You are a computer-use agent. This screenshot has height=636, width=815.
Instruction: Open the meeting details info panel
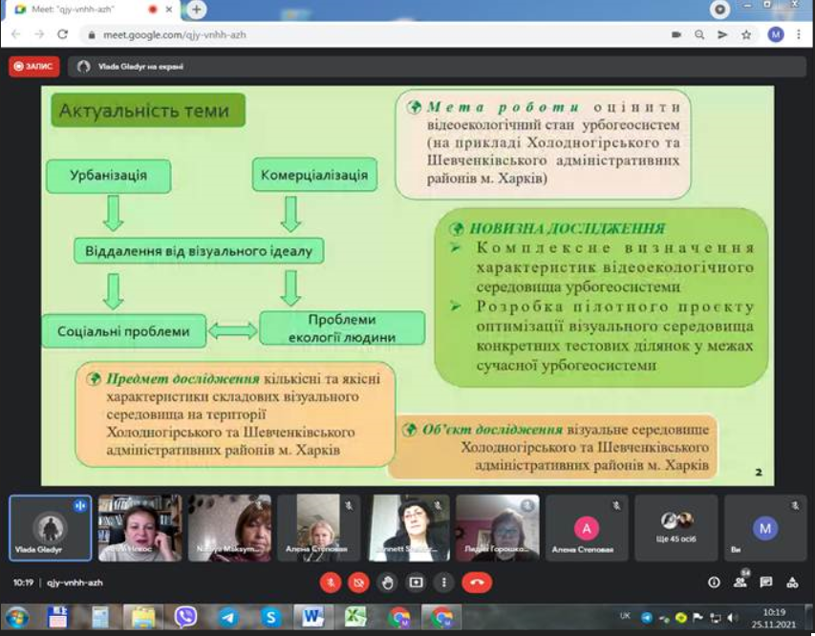coord(715,582)
